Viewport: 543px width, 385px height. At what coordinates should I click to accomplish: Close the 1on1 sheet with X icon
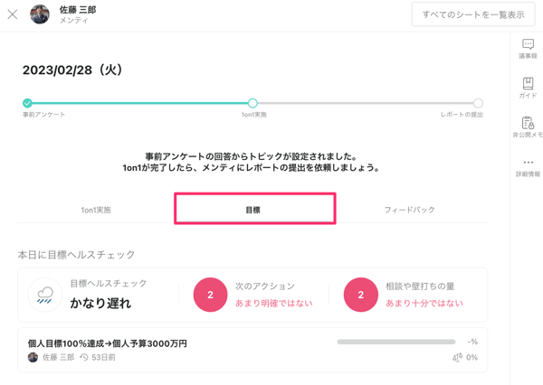tap(13, 14)
